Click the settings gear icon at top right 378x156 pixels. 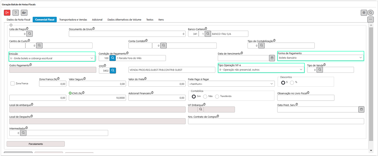coord(364,12)
